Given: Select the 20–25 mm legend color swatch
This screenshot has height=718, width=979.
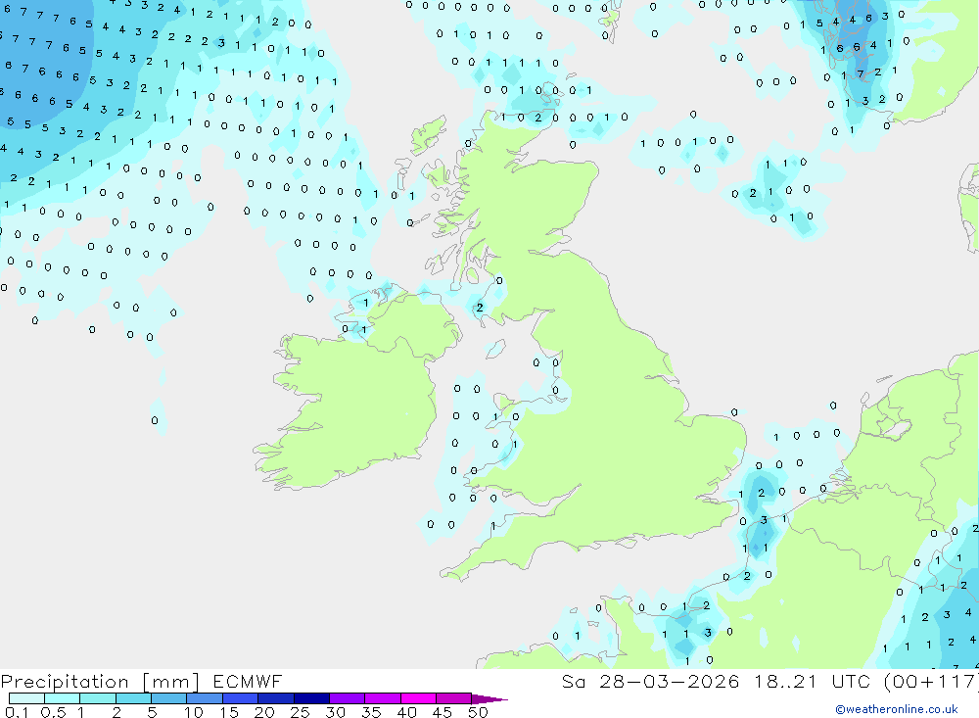Looking at the screenshot, I should pos(276,698).
